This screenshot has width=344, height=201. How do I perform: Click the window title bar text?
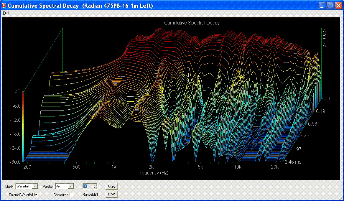[x=80, y=6]
